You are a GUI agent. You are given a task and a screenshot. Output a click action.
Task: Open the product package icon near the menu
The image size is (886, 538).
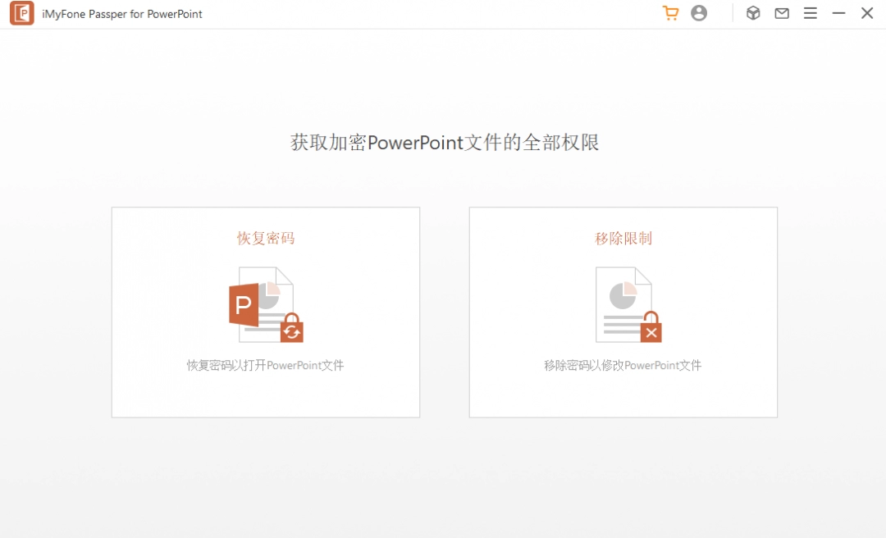tap(753, 13)
